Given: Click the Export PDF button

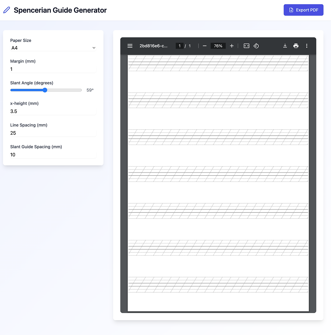Looking at the screenshot, I should coord(303,10).
